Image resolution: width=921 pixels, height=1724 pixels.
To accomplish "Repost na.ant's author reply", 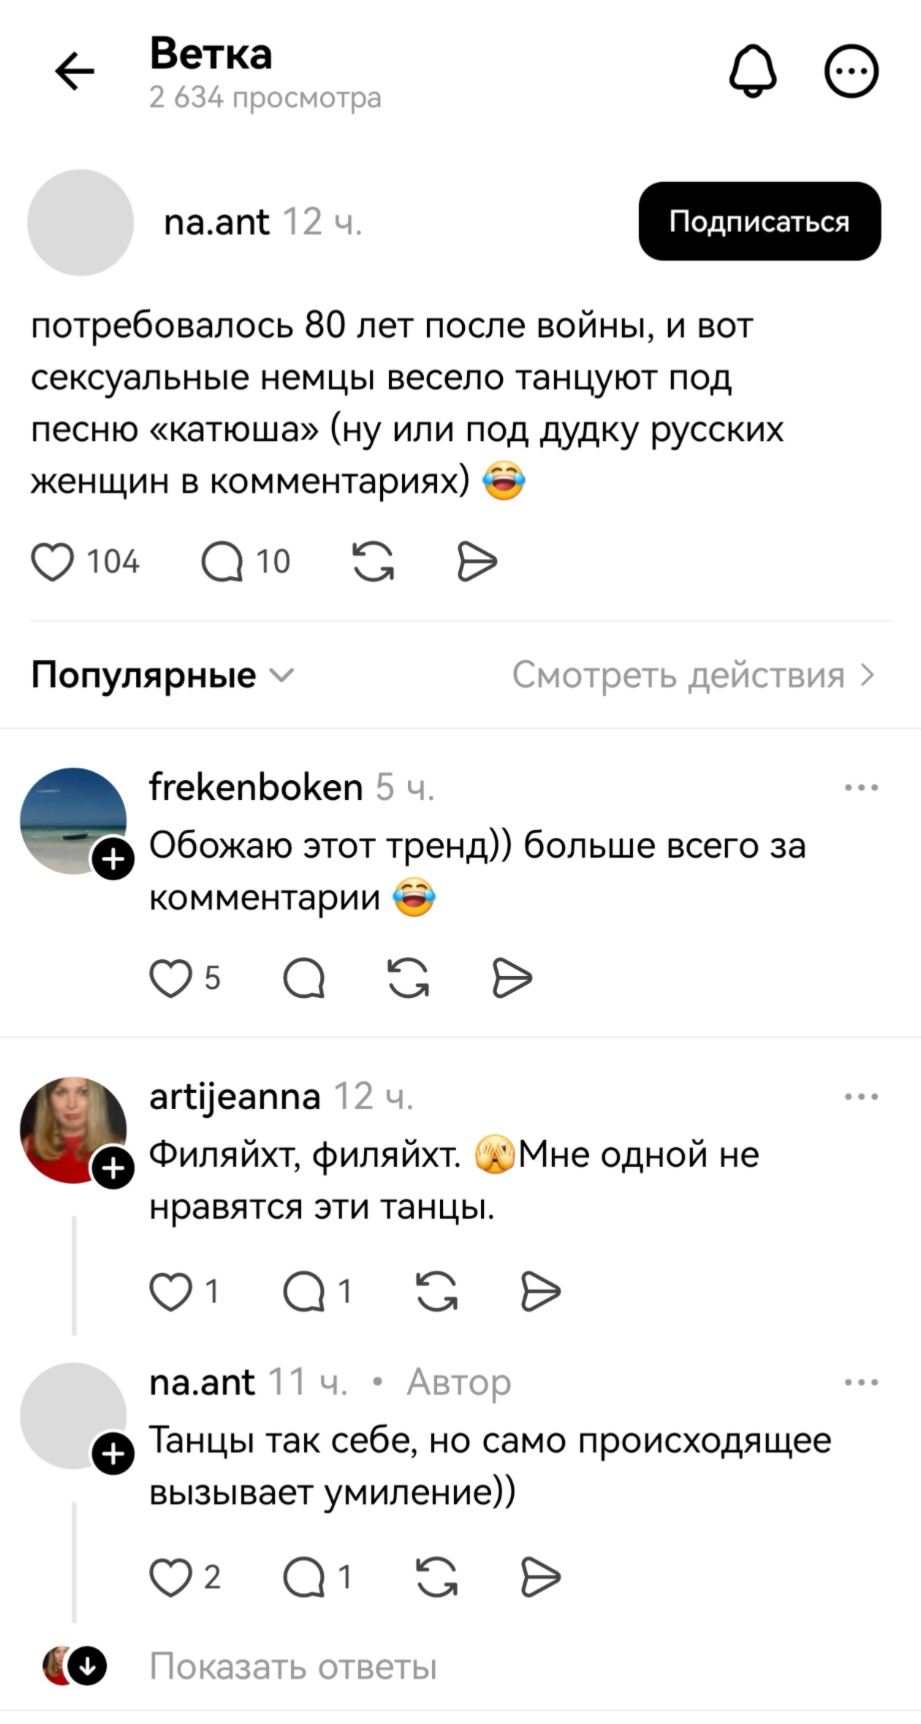I will tap(436, 1576).
